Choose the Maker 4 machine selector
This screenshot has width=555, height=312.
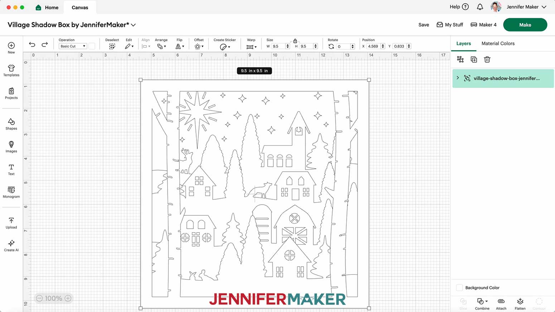483,25
